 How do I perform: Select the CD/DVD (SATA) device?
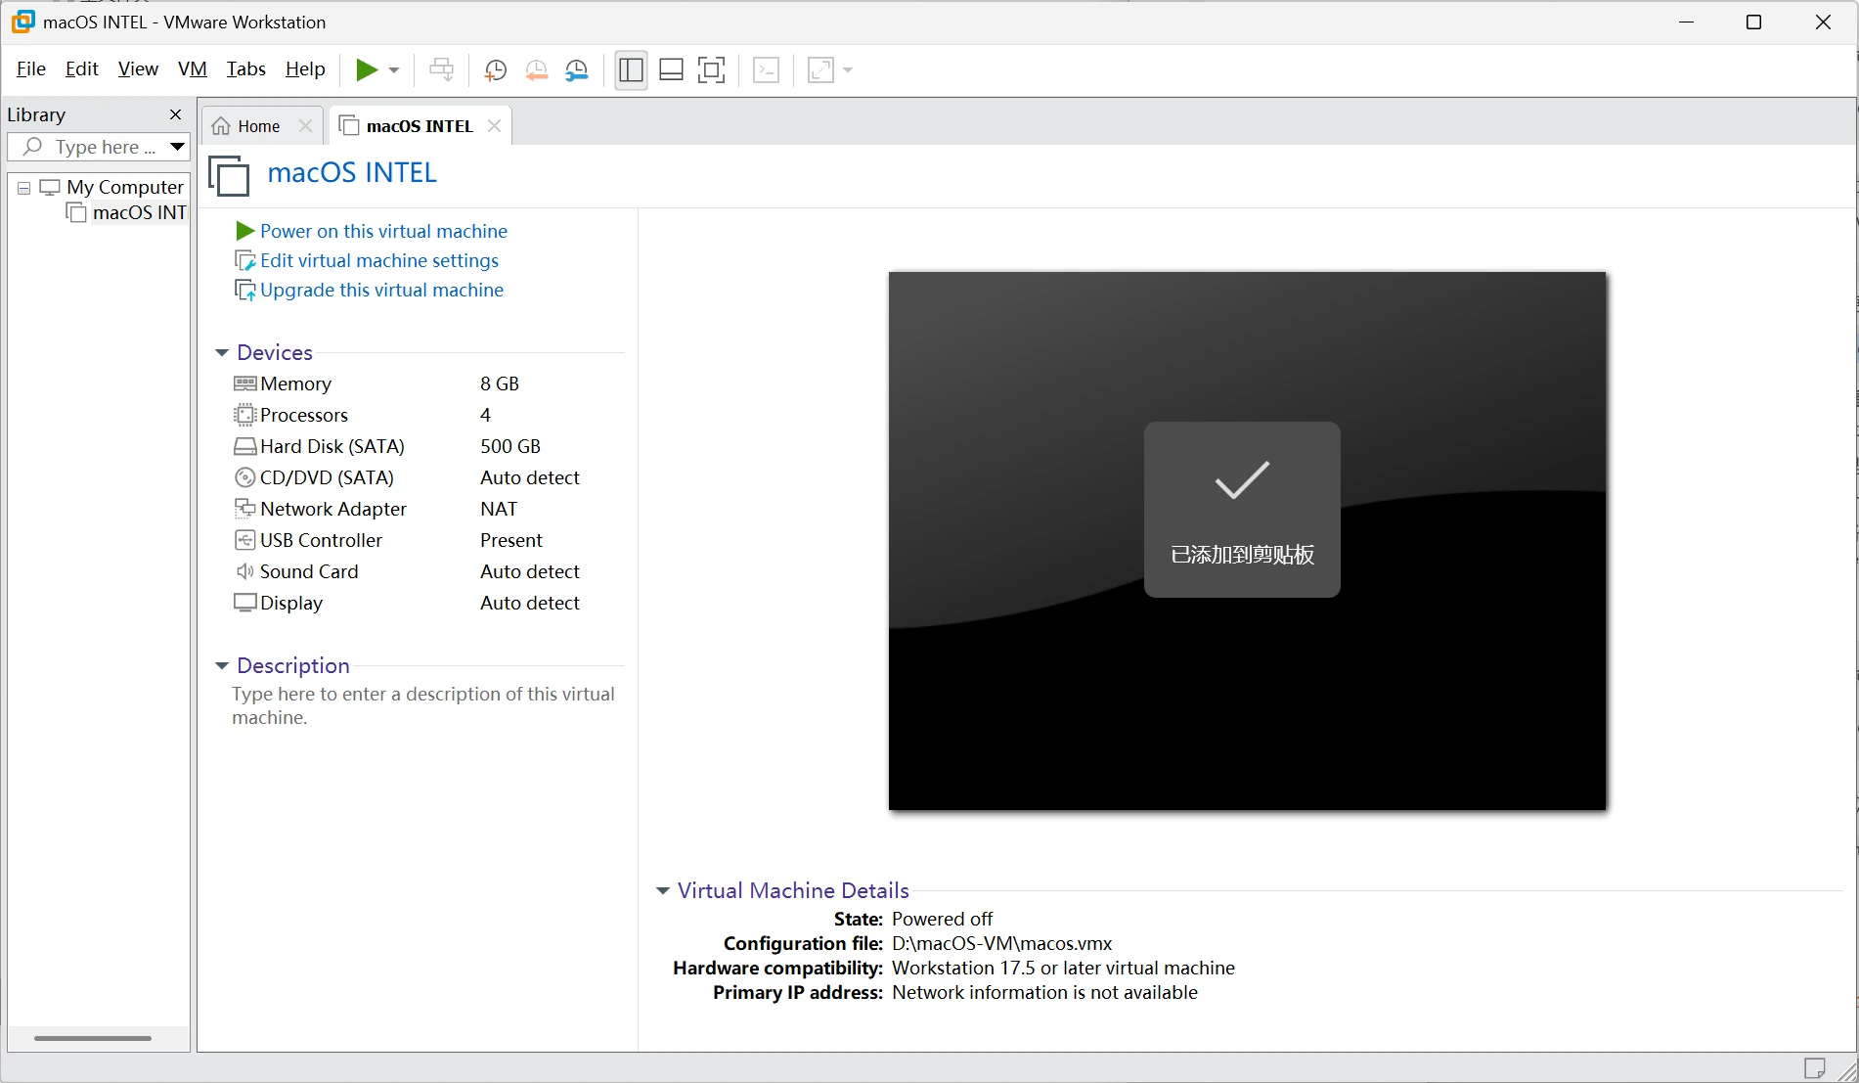(x=426, y=477)
